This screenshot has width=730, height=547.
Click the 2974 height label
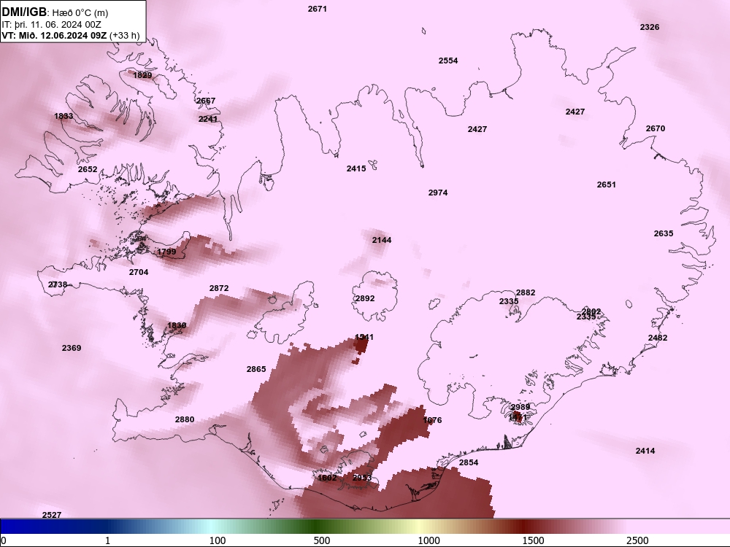[x=438, y=193]
